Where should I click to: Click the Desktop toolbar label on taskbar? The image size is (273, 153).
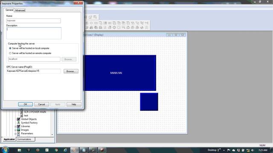click(x=212, y=150)
